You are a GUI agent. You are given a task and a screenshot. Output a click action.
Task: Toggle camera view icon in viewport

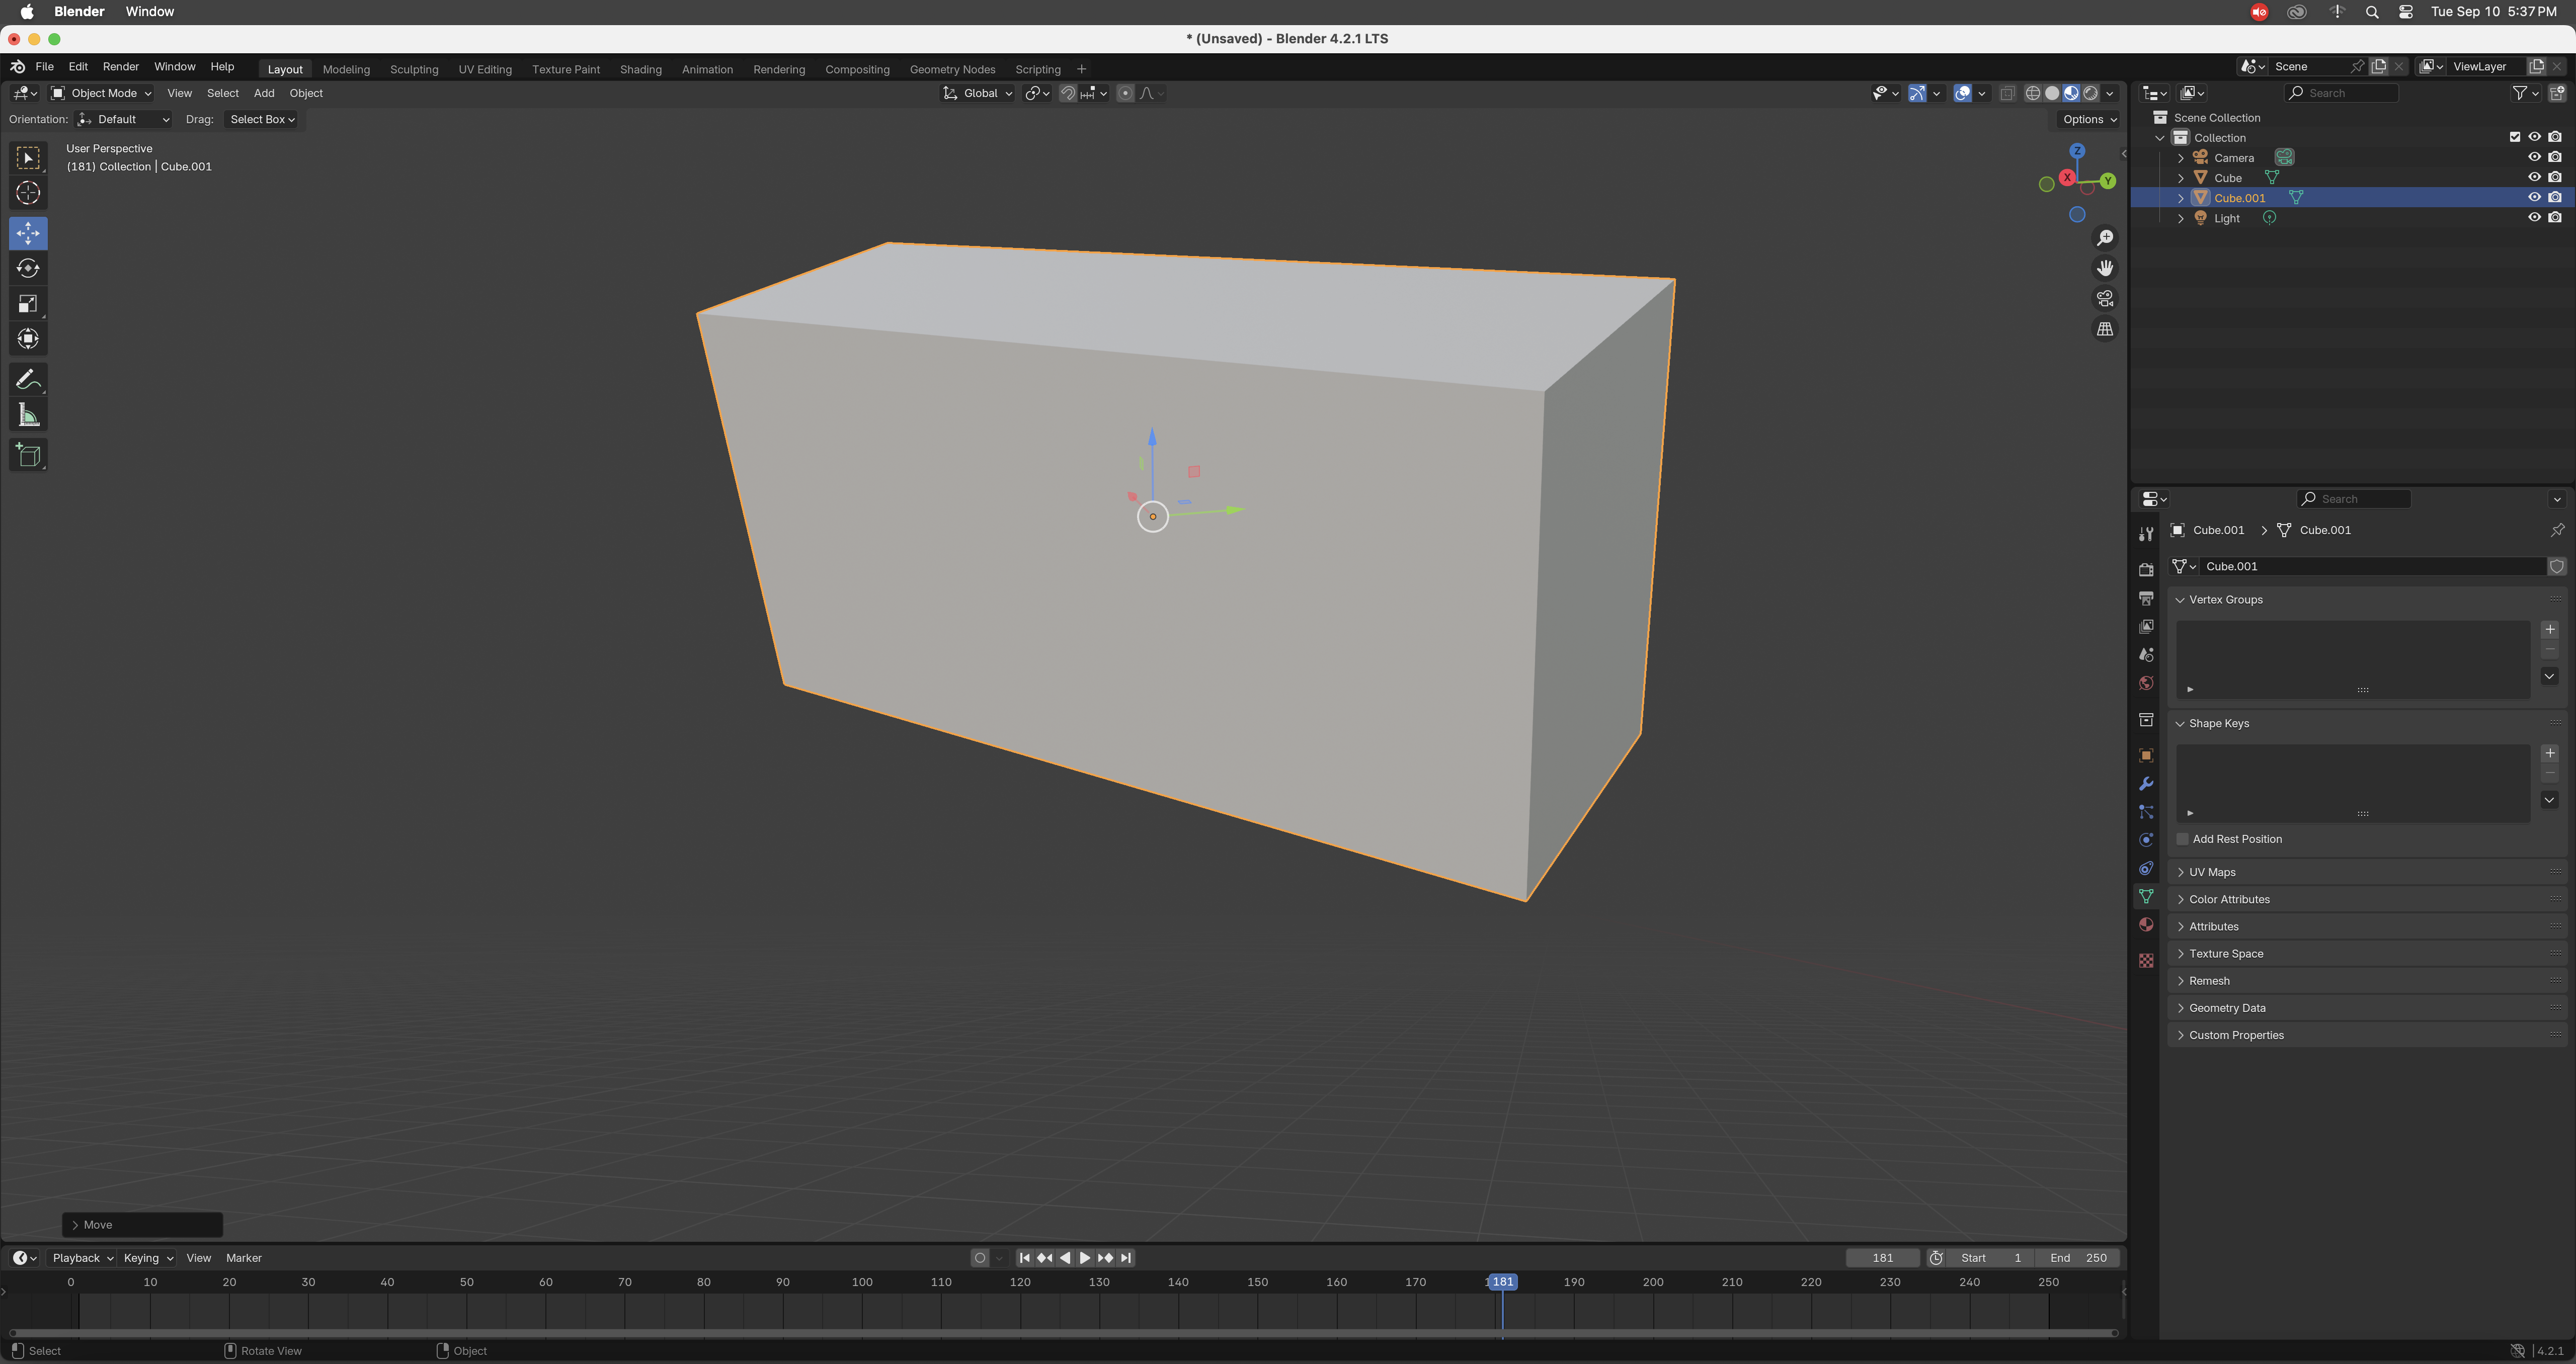click(x=2105, y=299)
